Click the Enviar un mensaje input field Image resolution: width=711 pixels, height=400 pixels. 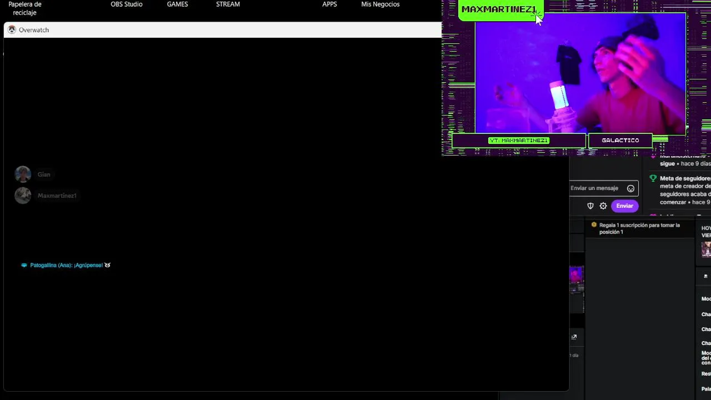[x=603, y=188]
